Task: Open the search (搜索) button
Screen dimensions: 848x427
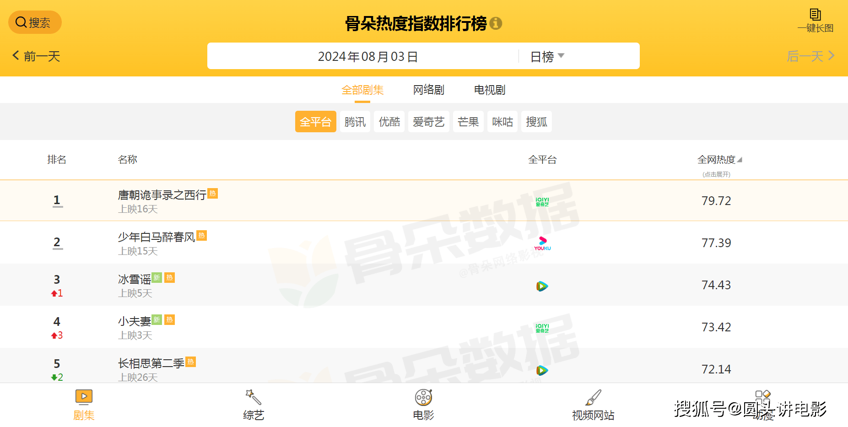Action: point(35,22)
